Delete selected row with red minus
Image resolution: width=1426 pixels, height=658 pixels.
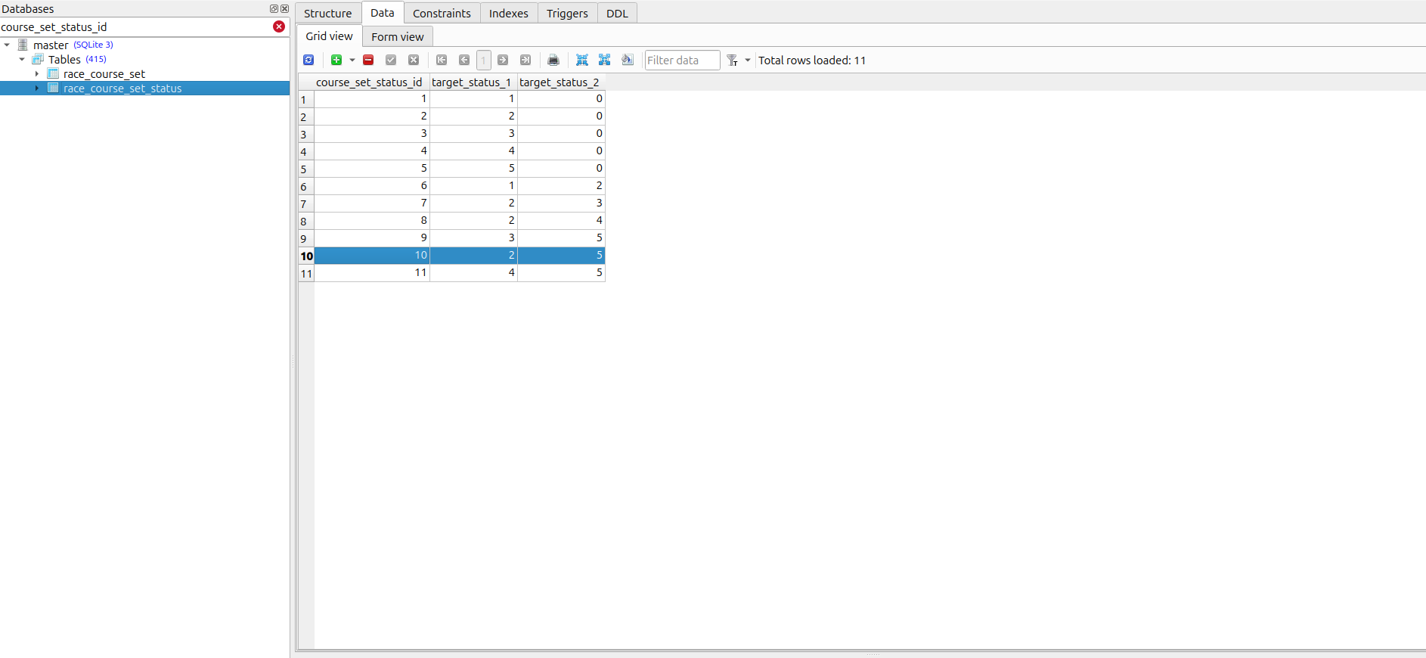[x=368, y=61]
